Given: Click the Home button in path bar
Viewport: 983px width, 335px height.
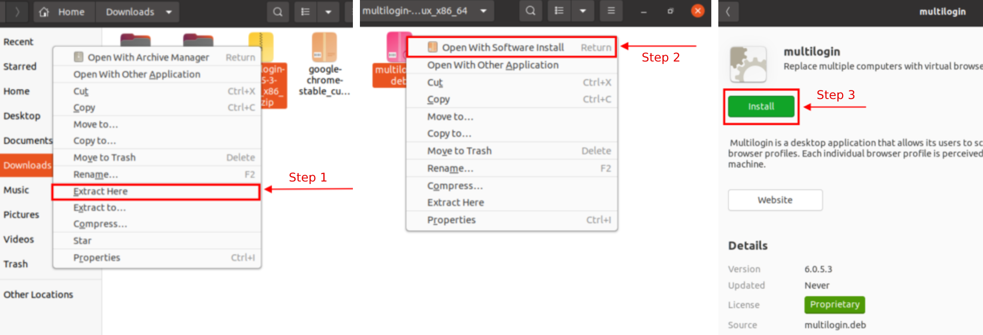Looking at the screenshot, I should [64, 12].
